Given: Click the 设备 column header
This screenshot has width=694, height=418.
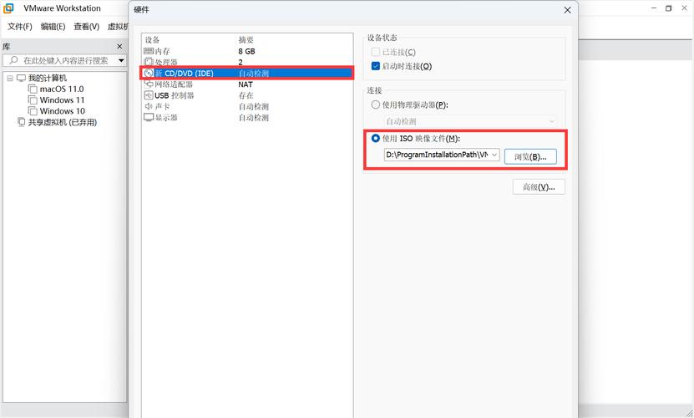Looking at the screenshot, I should coord(152,40).
